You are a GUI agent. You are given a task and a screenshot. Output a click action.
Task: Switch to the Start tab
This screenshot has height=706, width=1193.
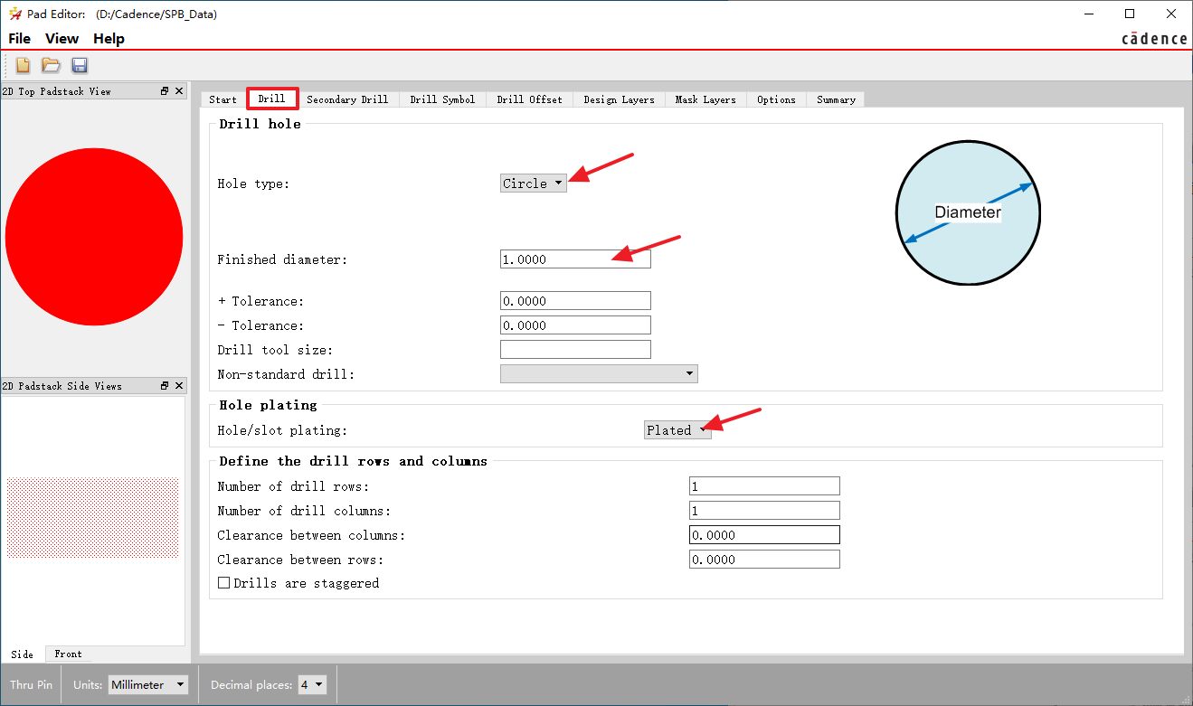point(223,99)
